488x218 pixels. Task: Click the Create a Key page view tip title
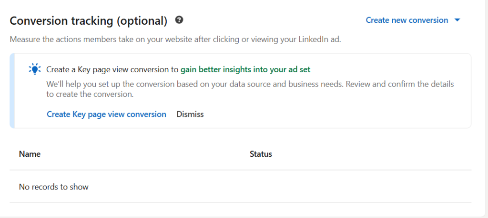112,70
